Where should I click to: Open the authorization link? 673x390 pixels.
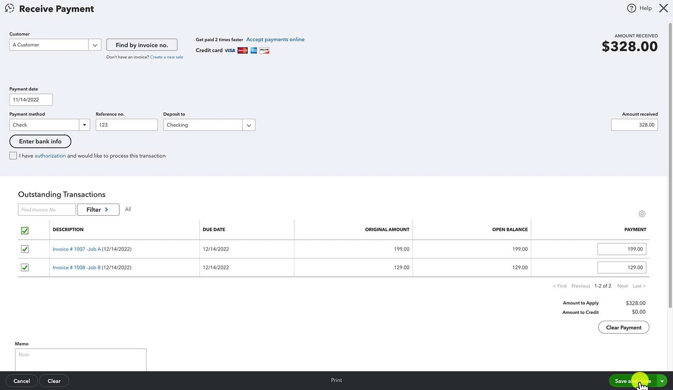[x=50, y=156]
